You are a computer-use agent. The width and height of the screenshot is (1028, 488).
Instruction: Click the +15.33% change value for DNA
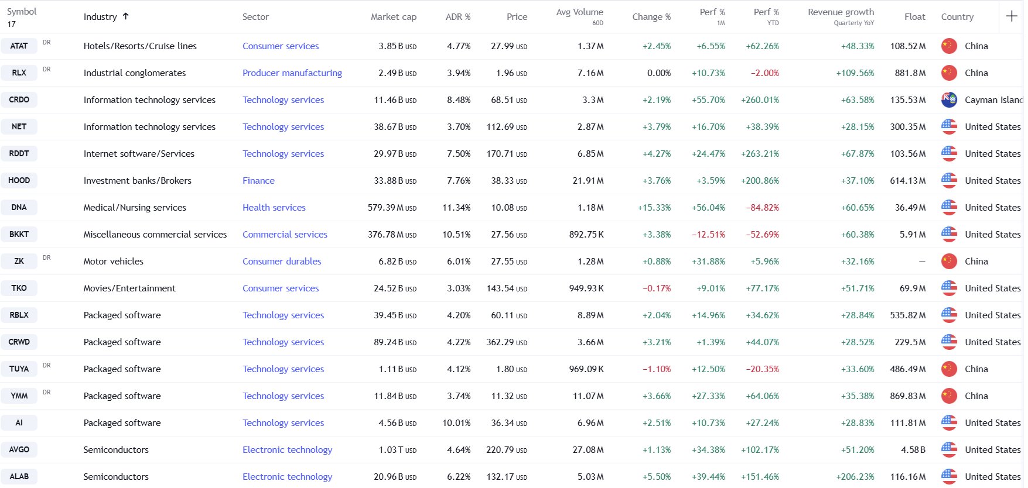(x=654, y=208)
